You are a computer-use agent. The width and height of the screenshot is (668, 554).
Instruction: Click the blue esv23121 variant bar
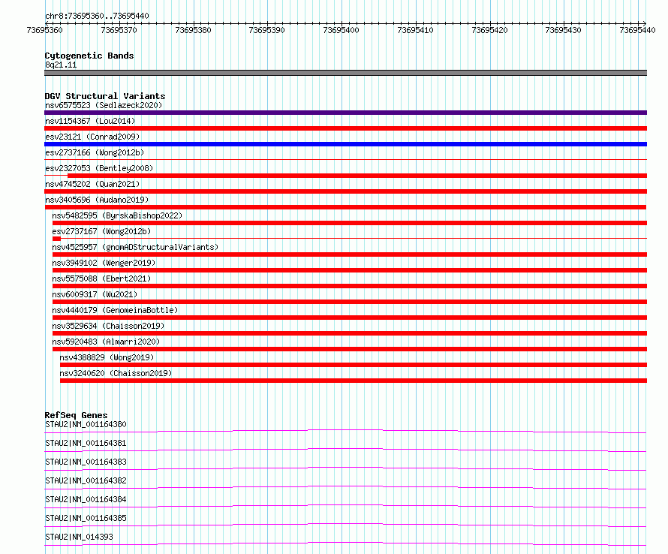pyautogui.click(x=345, y=144)
